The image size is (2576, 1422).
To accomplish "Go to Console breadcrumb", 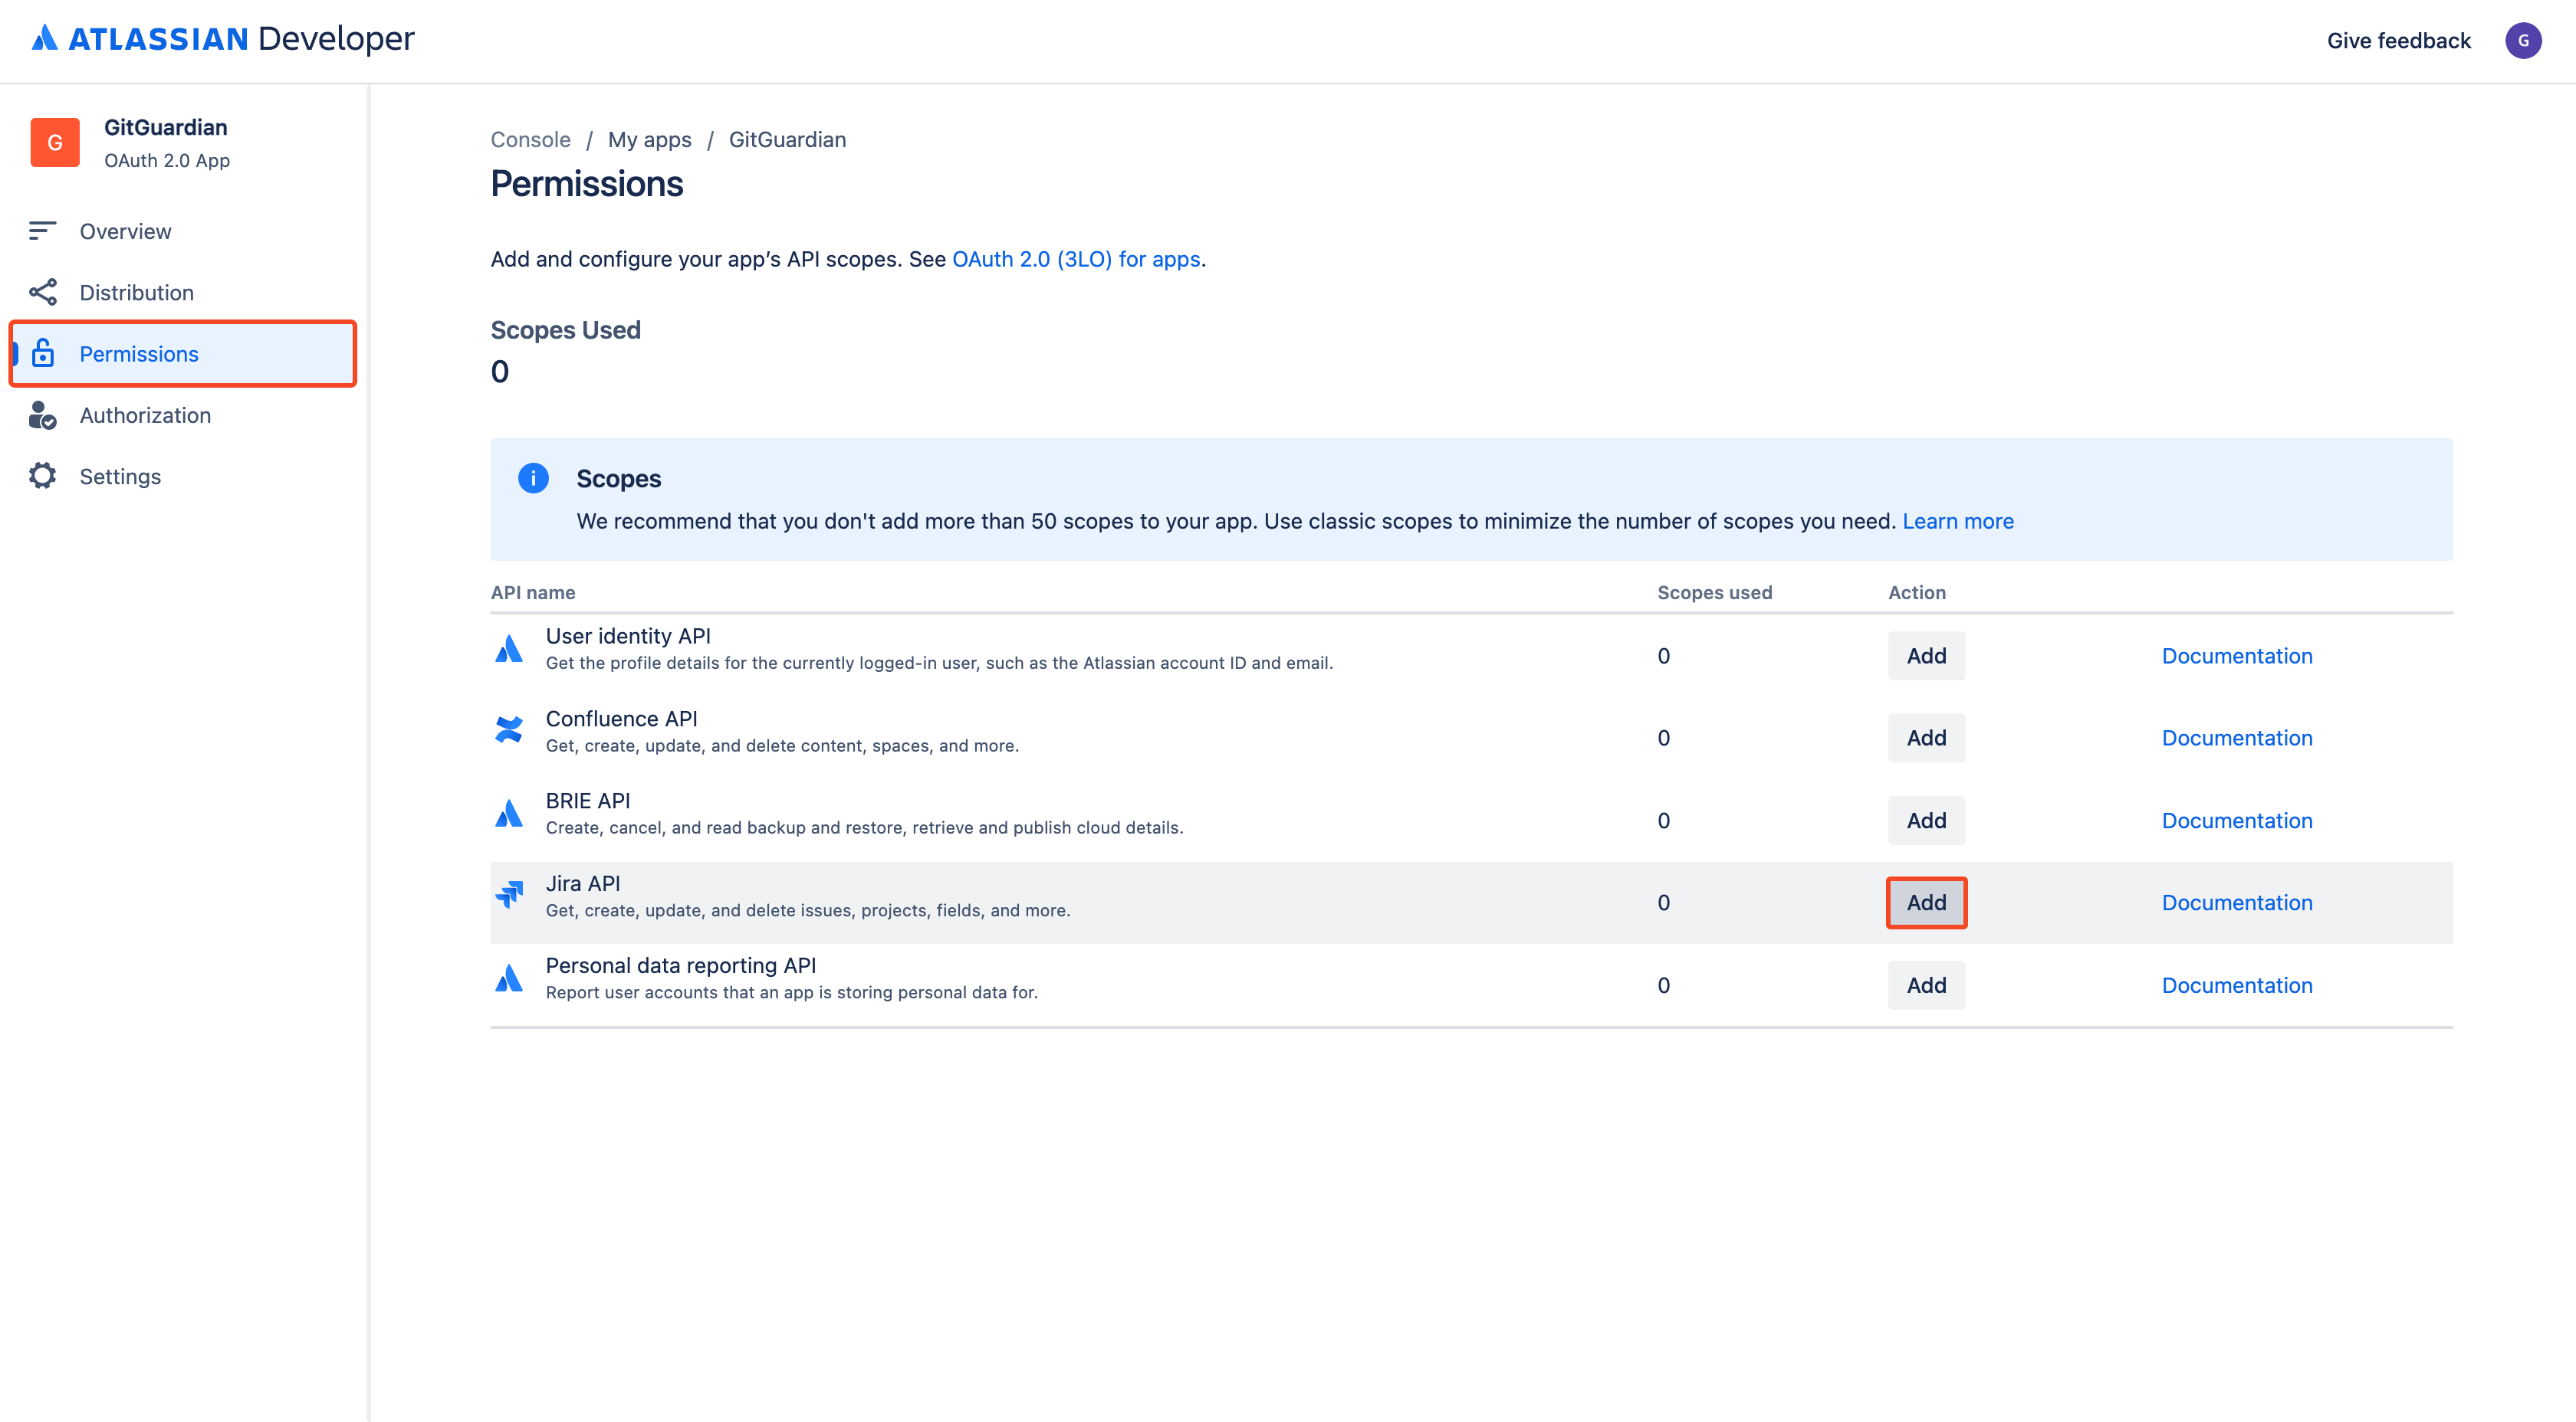I will [530, 140].
